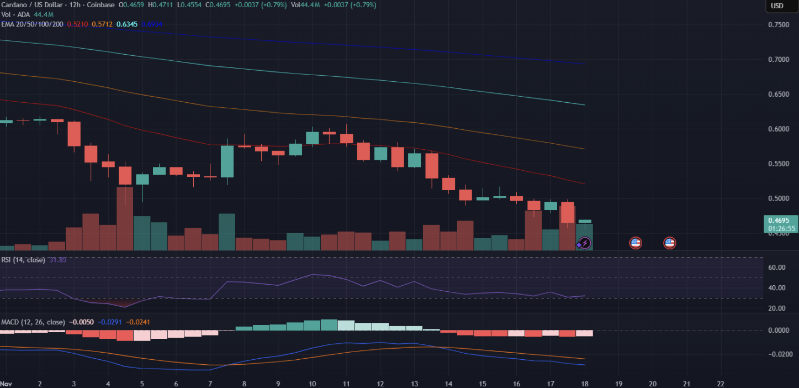Select the EMA 20/50/100/200 indicator label
The height and width of the screenshot is (388, 799).
pyautogui.click(x=32, y=24)
